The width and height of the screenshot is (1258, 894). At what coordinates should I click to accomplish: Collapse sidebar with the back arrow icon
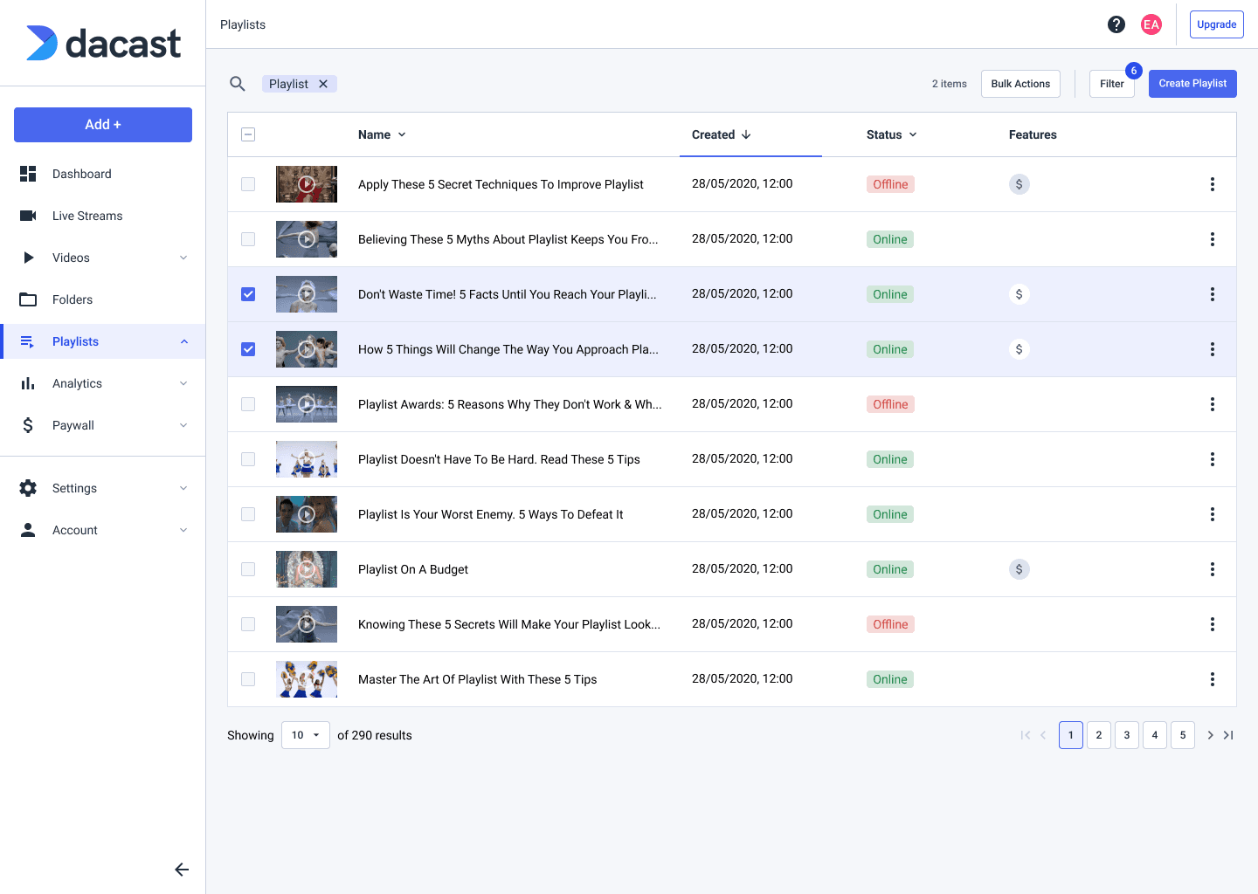click(x=182, y=870)
